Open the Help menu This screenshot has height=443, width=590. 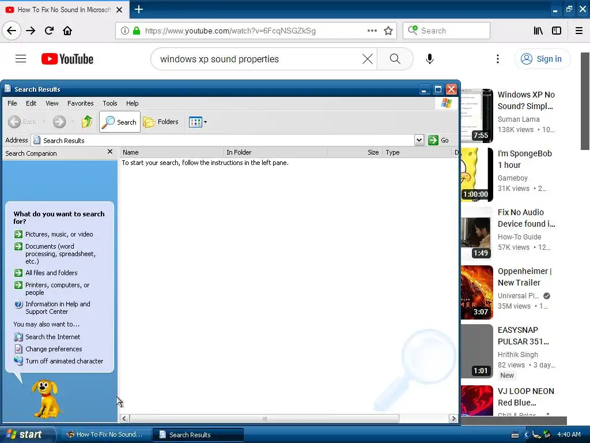pyautogui.click(x=132, y=103)
